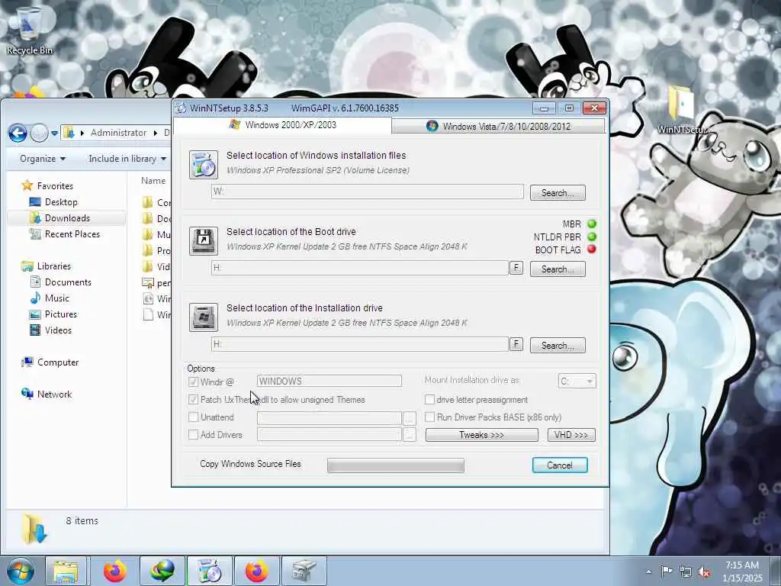
Task: Click the Unattend file path field
Action: [329, 417]
